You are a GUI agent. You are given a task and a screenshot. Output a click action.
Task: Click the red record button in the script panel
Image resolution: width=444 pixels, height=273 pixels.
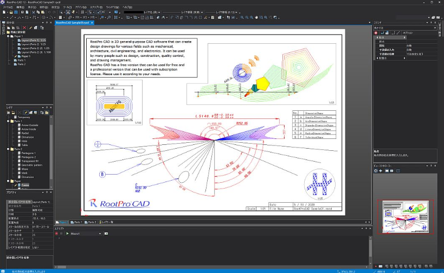(x=57, y=234)
